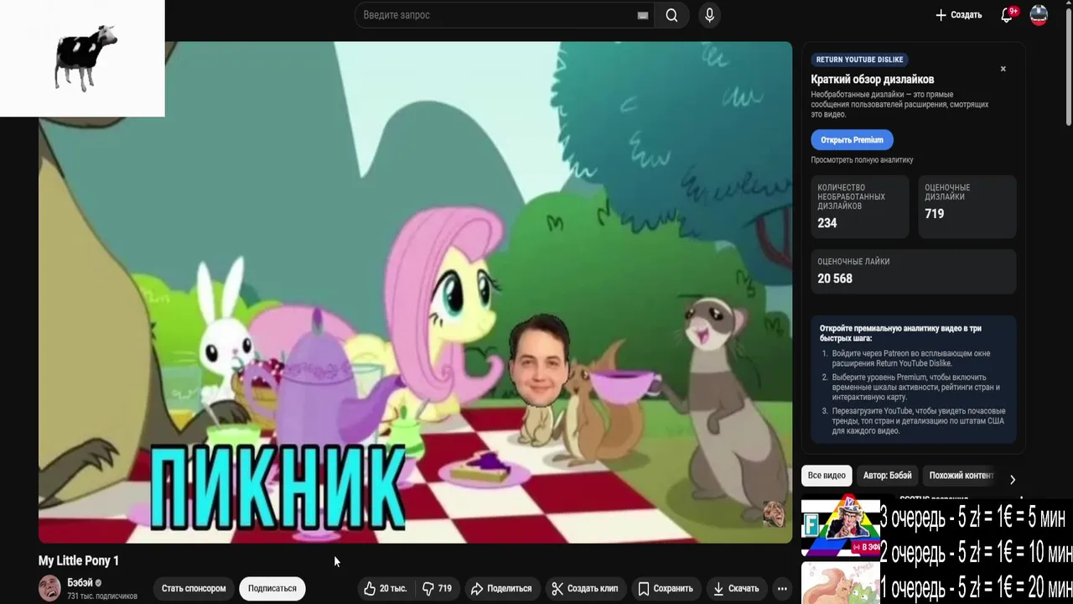Screen dimensions: 1073x604
Task: Open Бэбэй channel avatar
Action: pyautogui.click(x=50, y=588)
